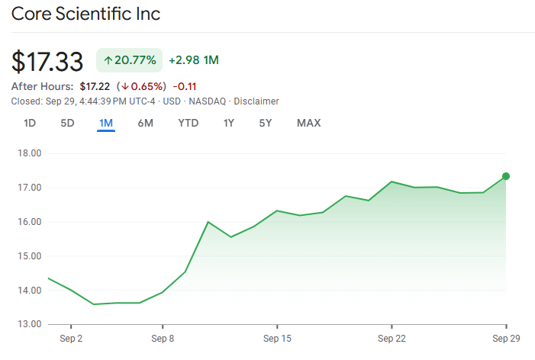Image resolution: width=535 pixels, height=360 pixels.
Task: Click the +2.98 1M change value
Action: pos(194,60)
